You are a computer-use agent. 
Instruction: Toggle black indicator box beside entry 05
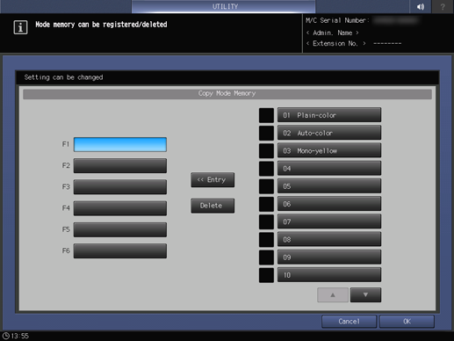coord(266,186)
